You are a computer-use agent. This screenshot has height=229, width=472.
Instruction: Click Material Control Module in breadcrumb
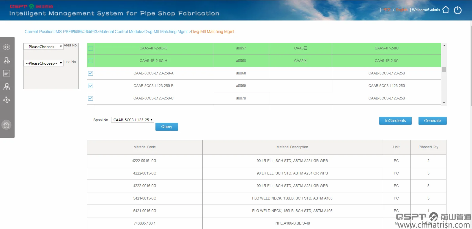(121, 32)
